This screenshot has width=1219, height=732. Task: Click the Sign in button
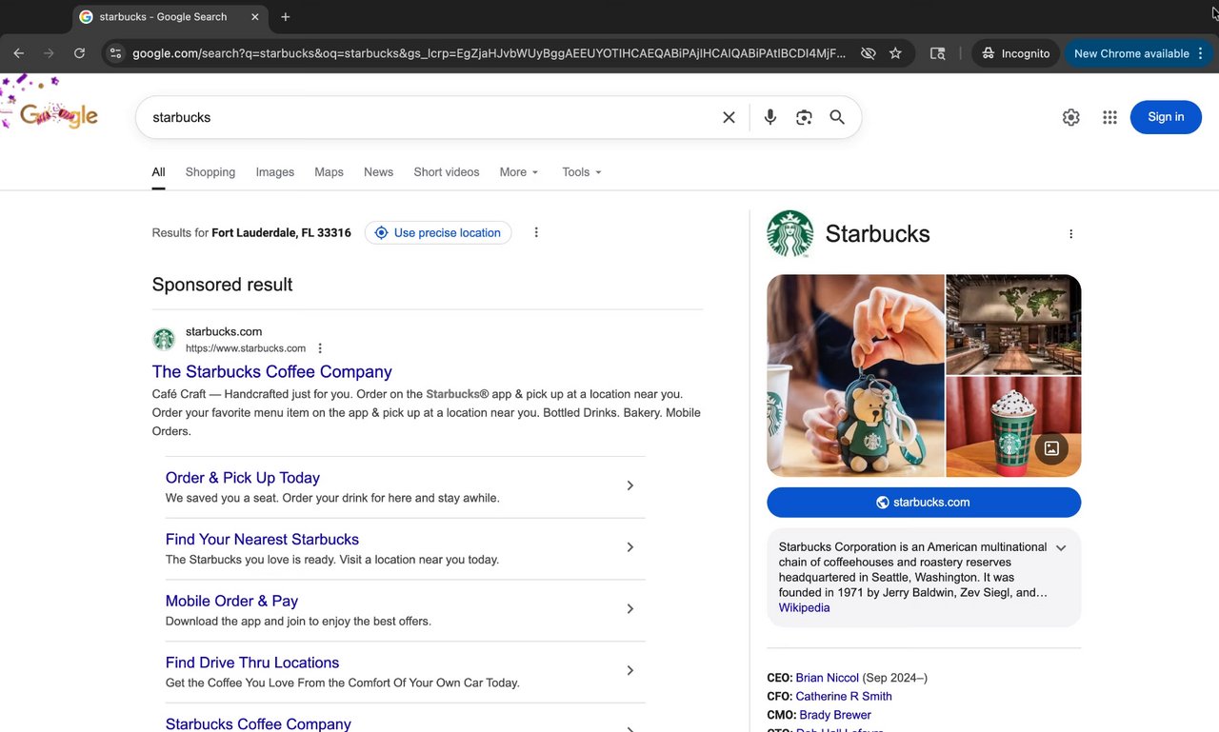coord(1166,117)
